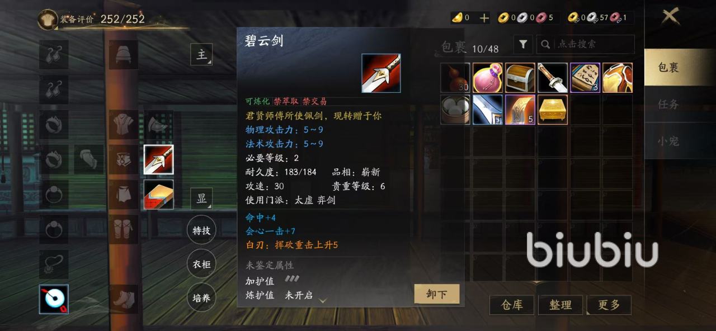Open the wooden treasure chest item
This screenshot has height=331, width=716.
tap(520, 78)
